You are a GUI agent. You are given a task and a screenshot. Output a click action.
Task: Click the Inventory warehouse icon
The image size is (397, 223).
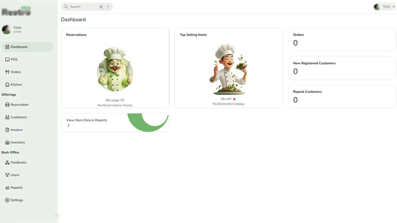(7, 142)
